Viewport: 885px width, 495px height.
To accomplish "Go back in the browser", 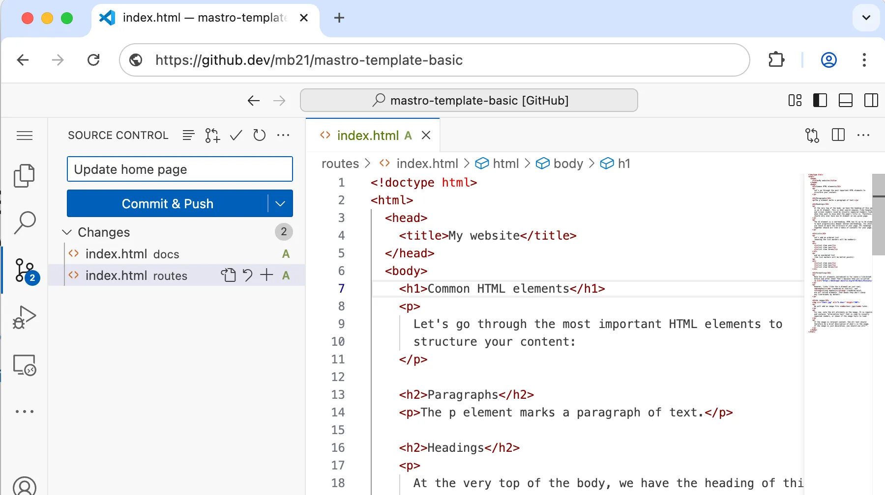I will (23, 60).
